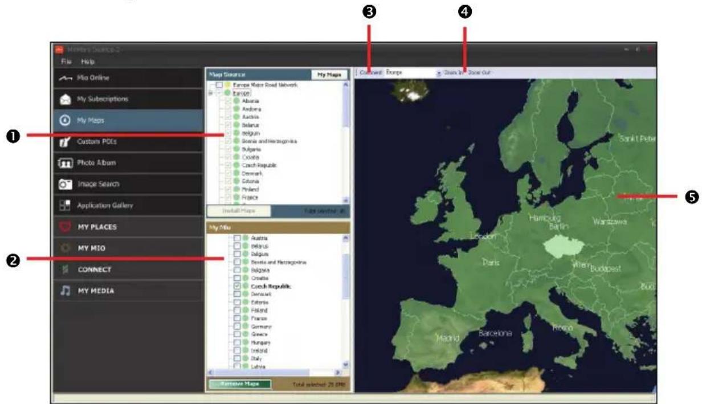This screenshot has width=702, height=404.
Task: Expand the MY MIO sidebar group
Action: click(x=129, y=248)
